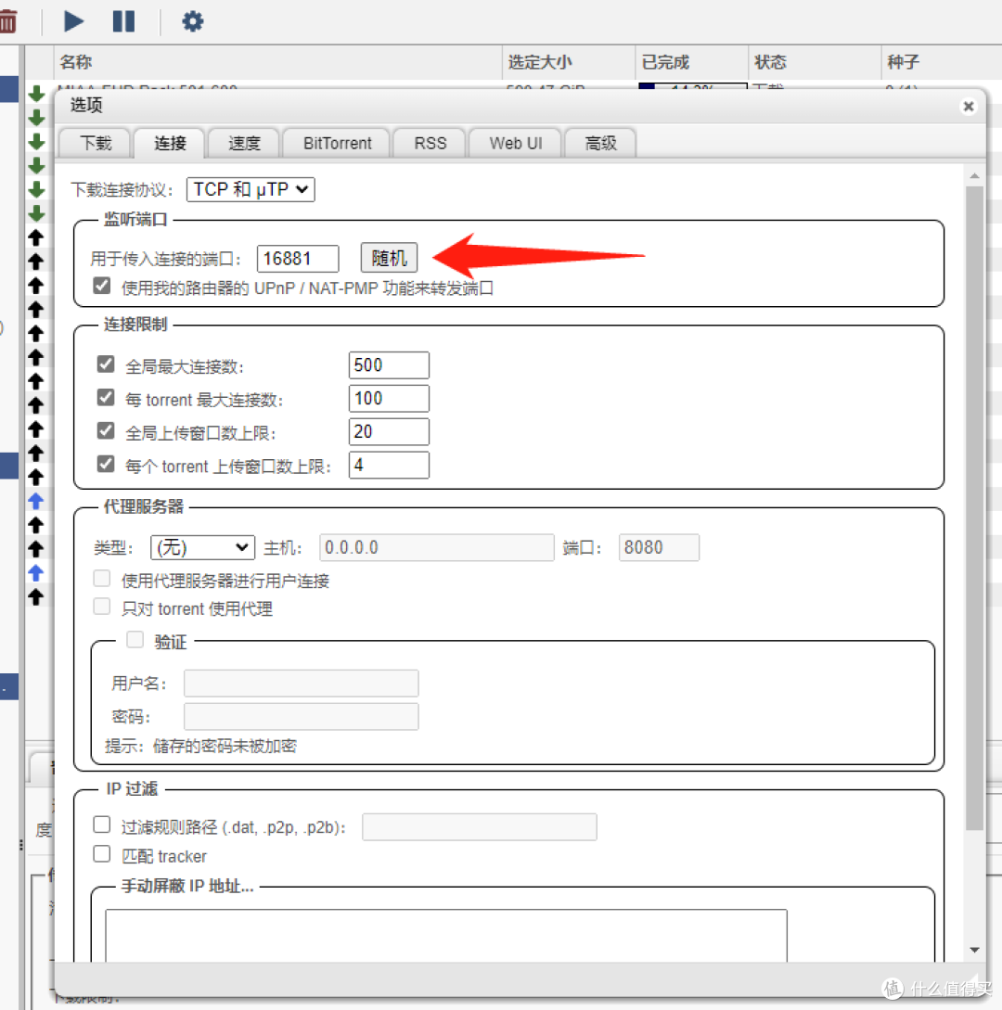Click the 随机 random port button
This screenshot has height=1010, width=1002.
click(x=389, y=258)
